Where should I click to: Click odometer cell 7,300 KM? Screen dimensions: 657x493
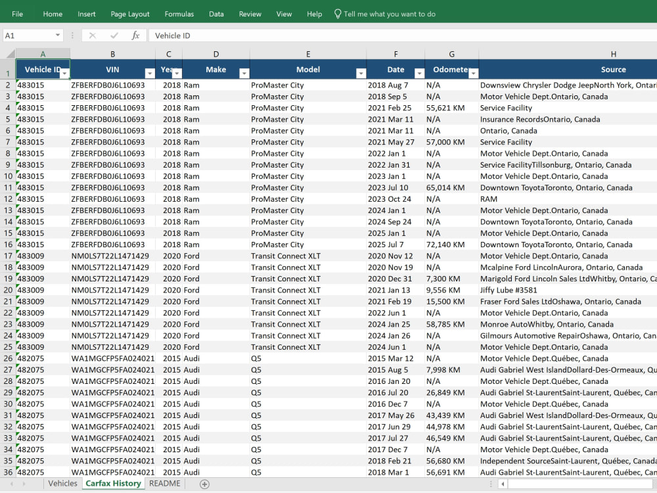[452, 279]
